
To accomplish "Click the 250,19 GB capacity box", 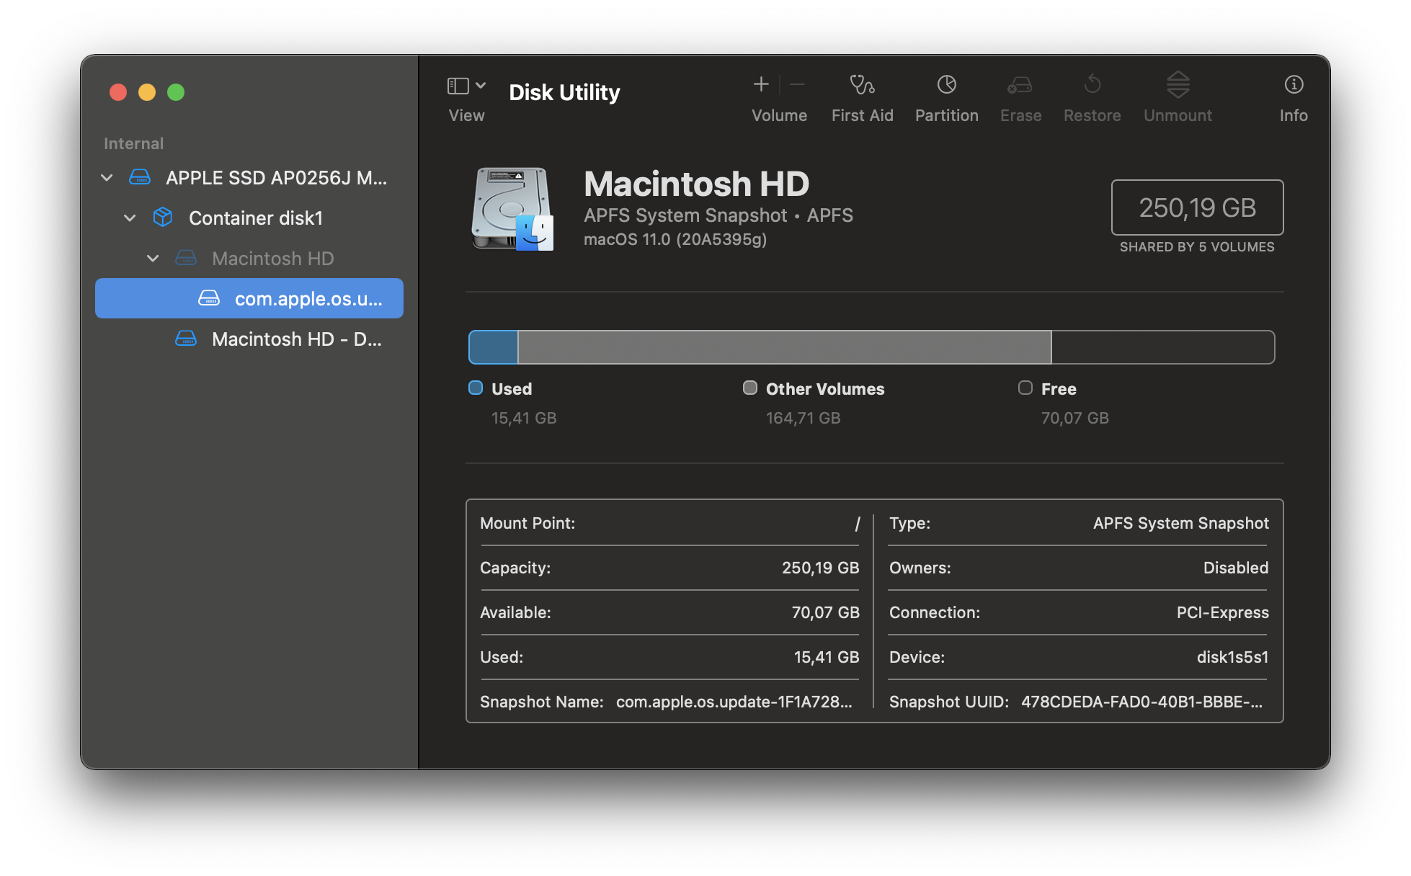I will pos(1197,207).
